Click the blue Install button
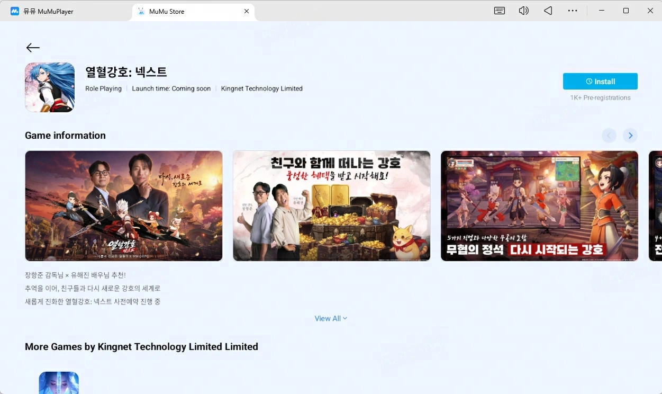This screenshot has width=662, height=394. point(600,82)
